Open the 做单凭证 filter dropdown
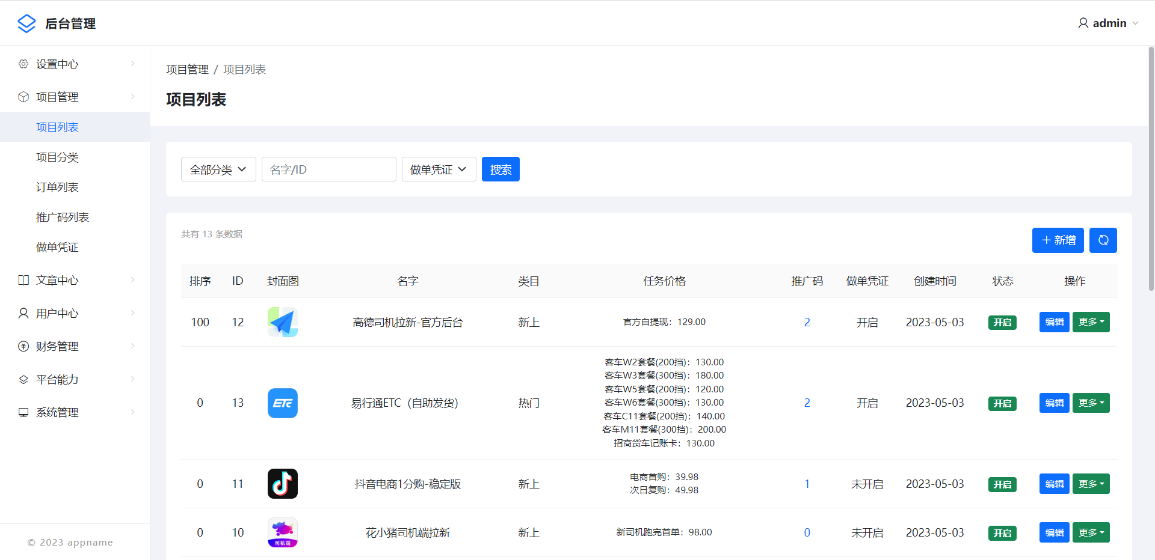 (x=439, y=169)
